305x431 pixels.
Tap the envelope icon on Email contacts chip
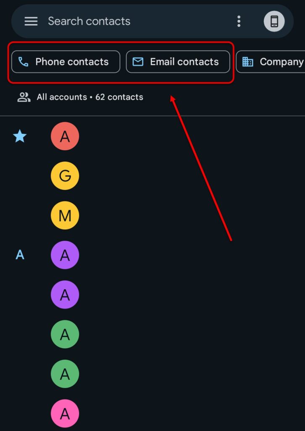point(137,61)
